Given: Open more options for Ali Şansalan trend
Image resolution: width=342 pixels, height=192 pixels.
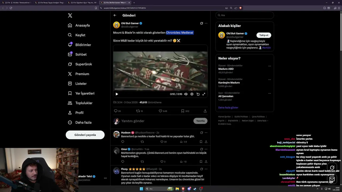Looking at the screenshot, I should tap(269, 93).
